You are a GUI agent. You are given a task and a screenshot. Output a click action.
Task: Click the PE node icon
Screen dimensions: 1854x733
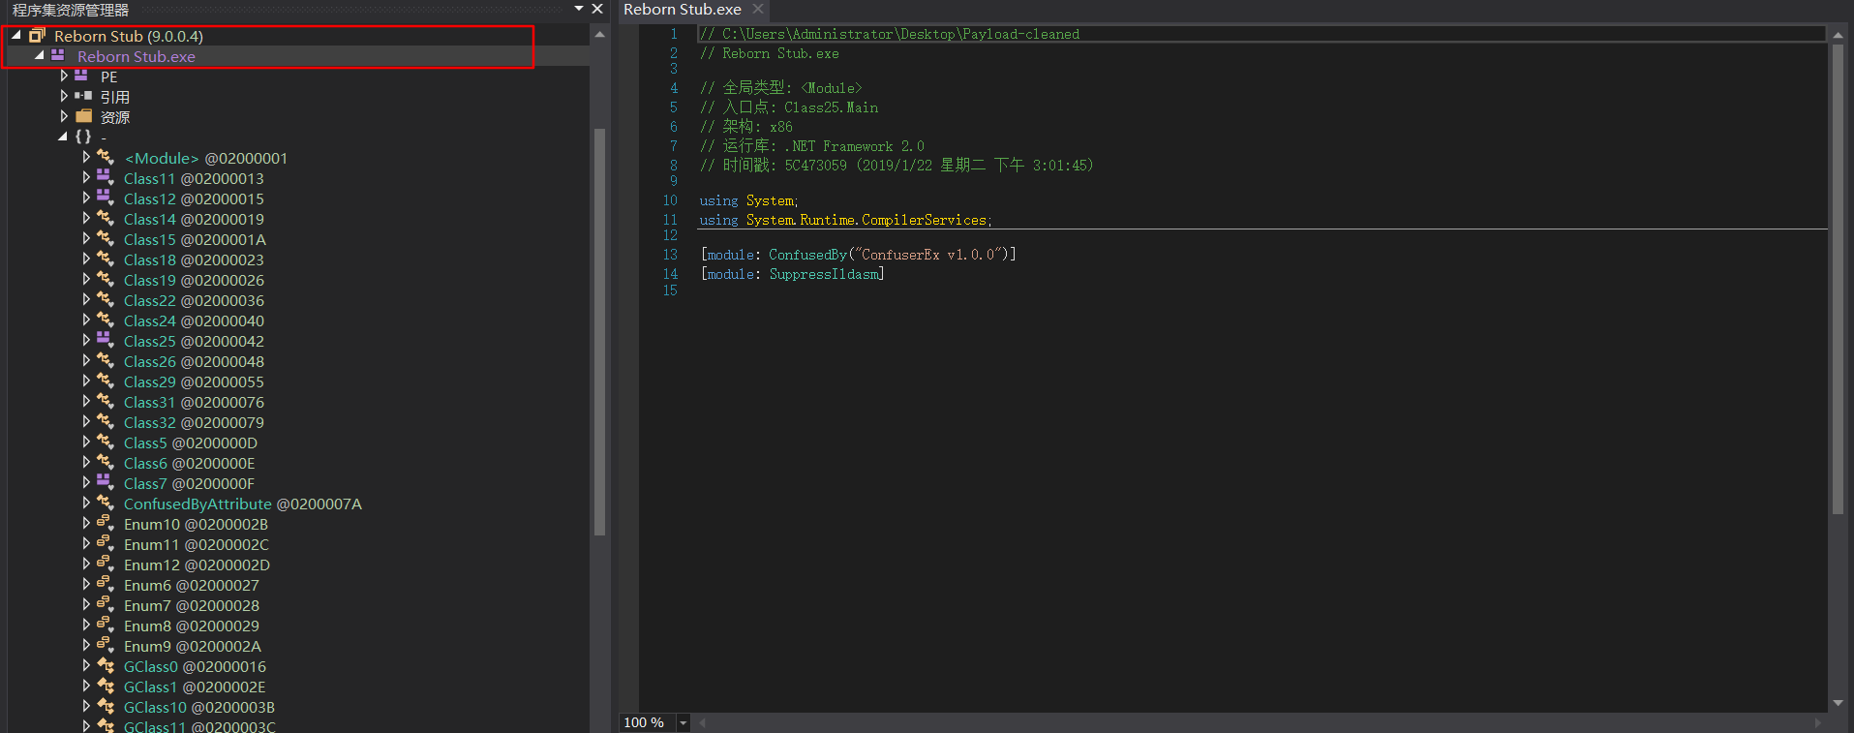(81, 76)
